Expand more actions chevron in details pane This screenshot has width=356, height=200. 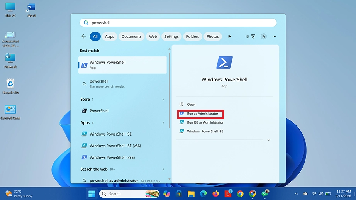click(x=269, y=140)
